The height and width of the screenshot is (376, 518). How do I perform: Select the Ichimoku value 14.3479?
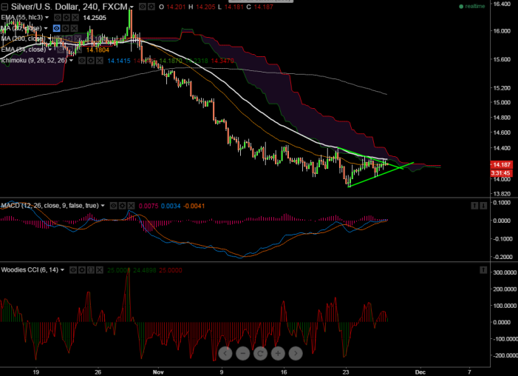(222, 61)
